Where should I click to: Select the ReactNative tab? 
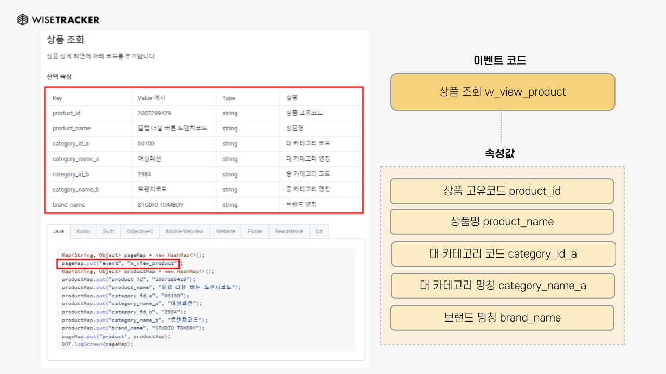[288, 231]
